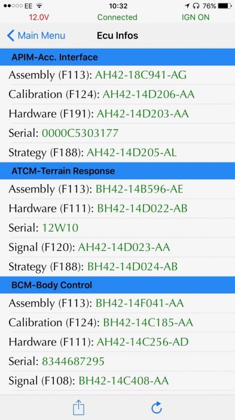Tap the share icon in bottom toolbar

78,407
